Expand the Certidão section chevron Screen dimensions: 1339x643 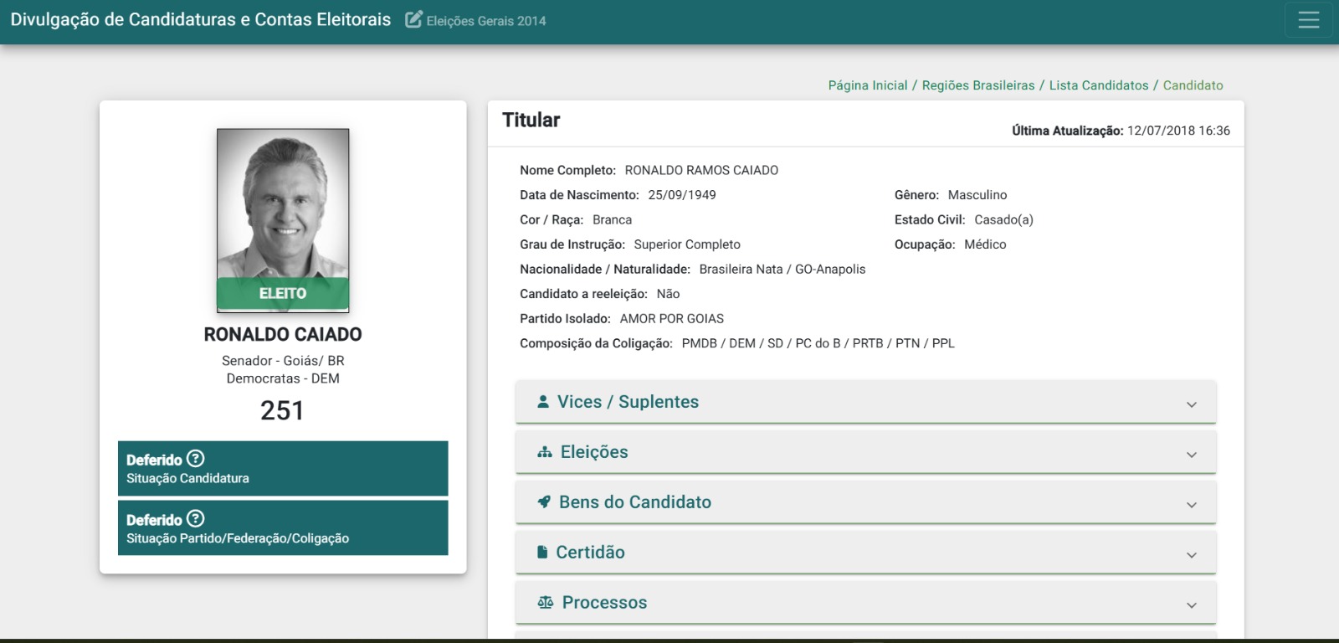[1192, 555]
